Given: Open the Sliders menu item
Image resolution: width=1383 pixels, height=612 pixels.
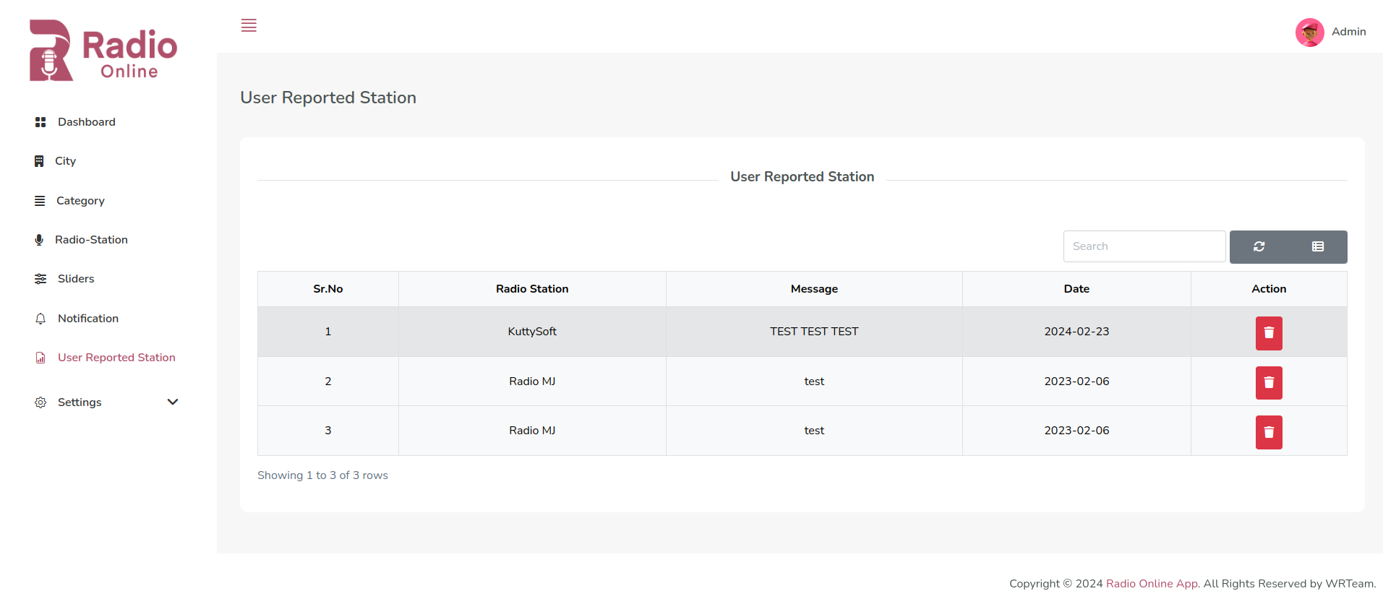Looking at the screenshot, I should coord(76,279).
